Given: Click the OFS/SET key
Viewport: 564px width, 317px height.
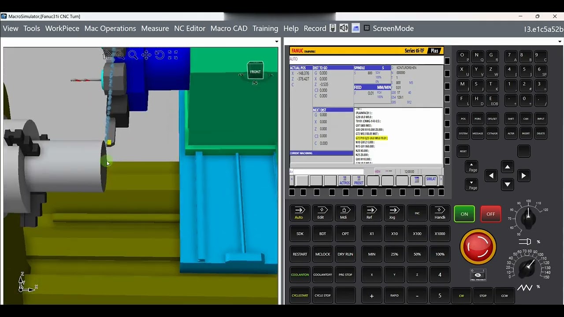Looking at the screenshot, I should (x=492, y=118).
